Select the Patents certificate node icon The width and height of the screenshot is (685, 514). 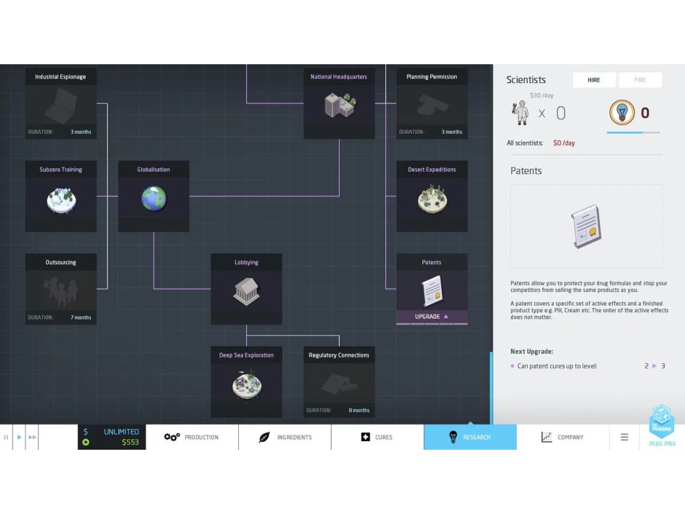[431, 290]
